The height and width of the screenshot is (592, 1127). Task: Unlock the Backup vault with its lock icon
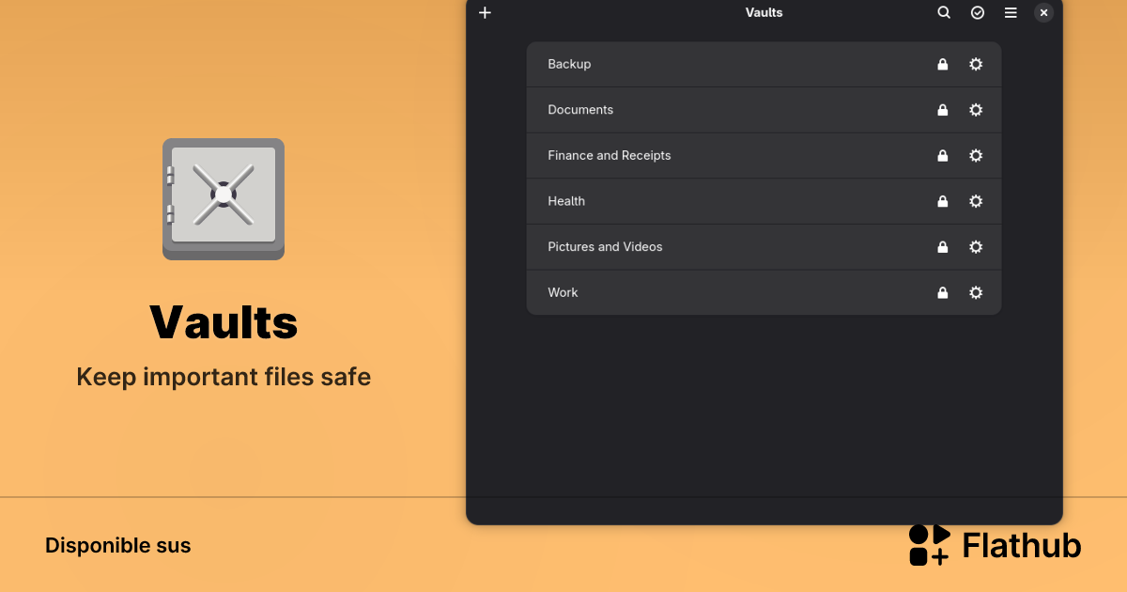click(942, 64)
